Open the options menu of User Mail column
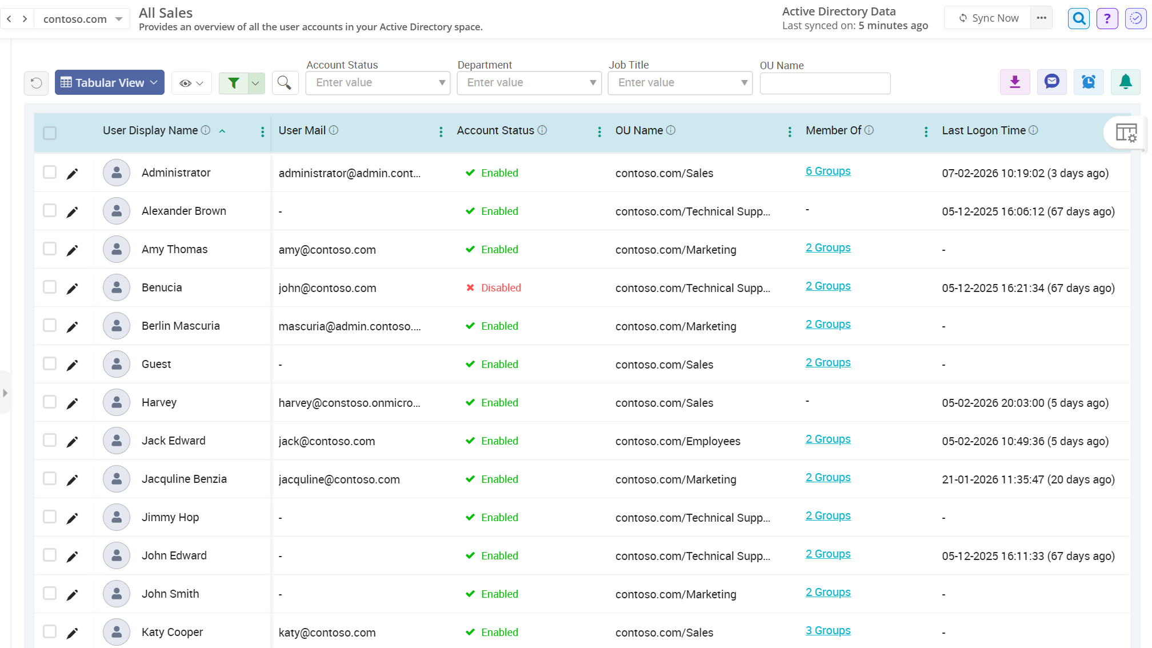Screen dimensions: 1152x648 click(x=441, y=131)
